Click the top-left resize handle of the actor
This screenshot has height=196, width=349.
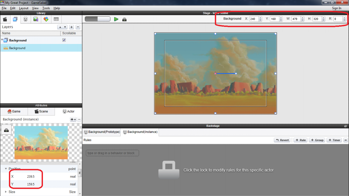coord(155,34)
